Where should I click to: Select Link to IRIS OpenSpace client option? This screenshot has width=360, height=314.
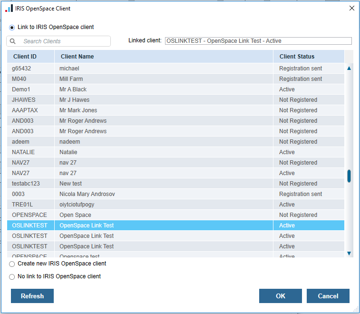tap(12, 28)
